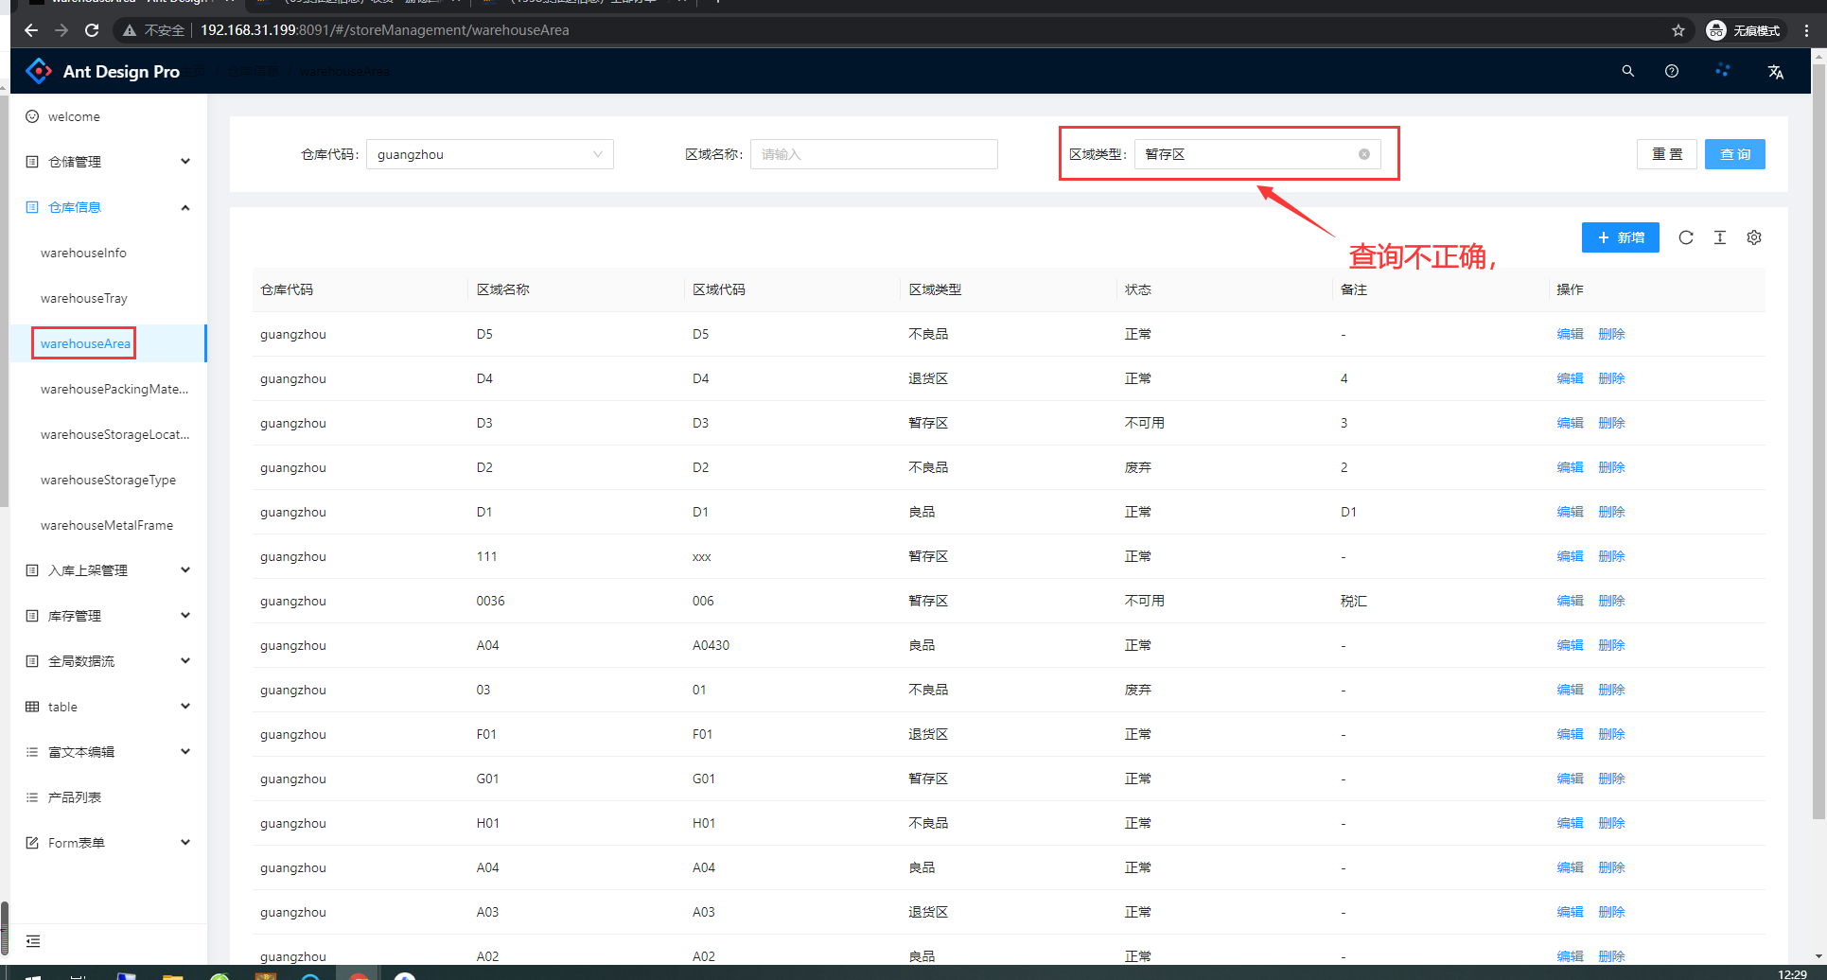The image size is (1827, 980).
Task: Open table column settings gear icon
Action: (x=1754, y=237)
